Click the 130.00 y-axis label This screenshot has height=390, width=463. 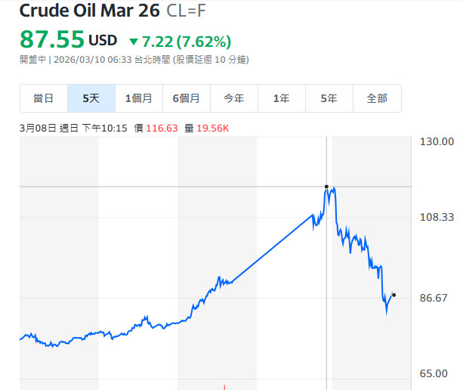pyautogui.click(x=436, y=141)
